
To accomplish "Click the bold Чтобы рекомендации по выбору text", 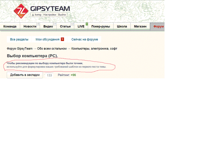I will coord(44,63).
